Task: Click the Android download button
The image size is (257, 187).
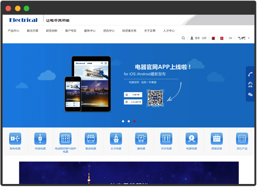Action: point(133,102)
